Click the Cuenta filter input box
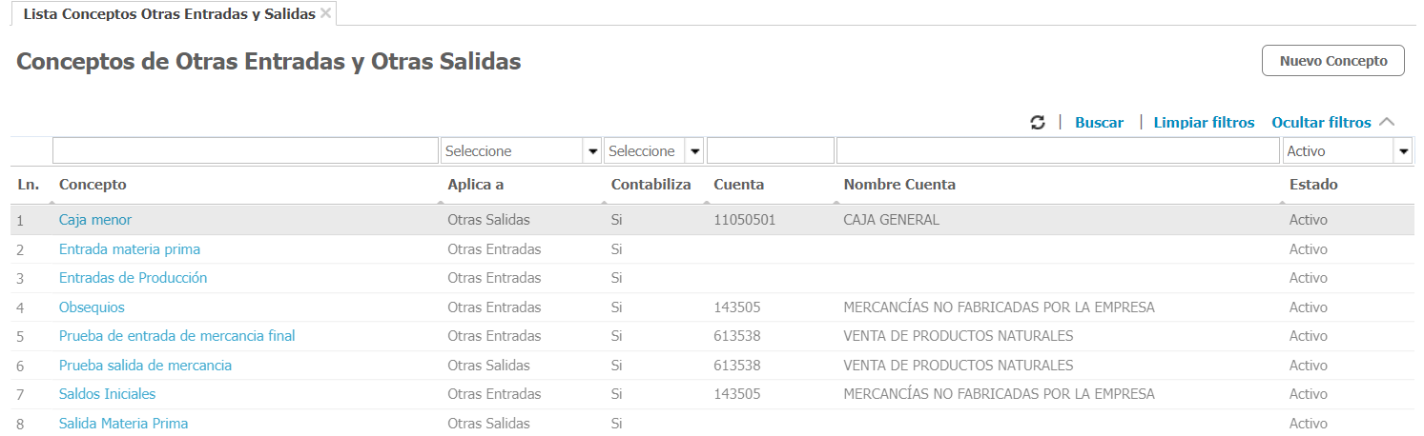The image size is (1424, 436). click(770, 151)
